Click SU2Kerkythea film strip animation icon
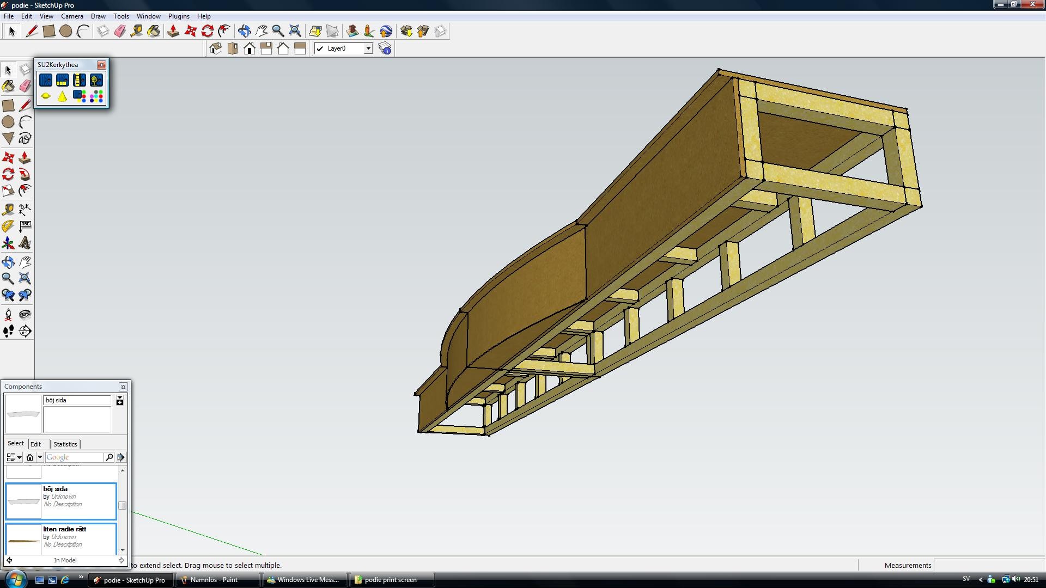The width and height of the screenshot is (1046, 588). (x=80, y=80)
